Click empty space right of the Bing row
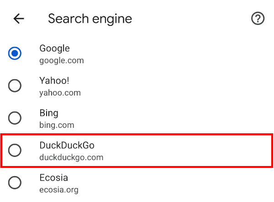Screen dimensions: 274x202 pos(192,118)
